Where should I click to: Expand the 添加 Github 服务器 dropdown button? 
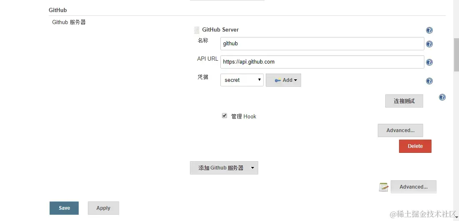tap(224, 168)
